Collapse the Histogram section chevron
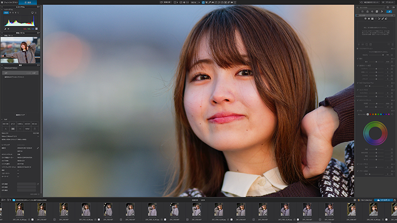The width and height of the screenshot is (397, 223). (2, 9)
